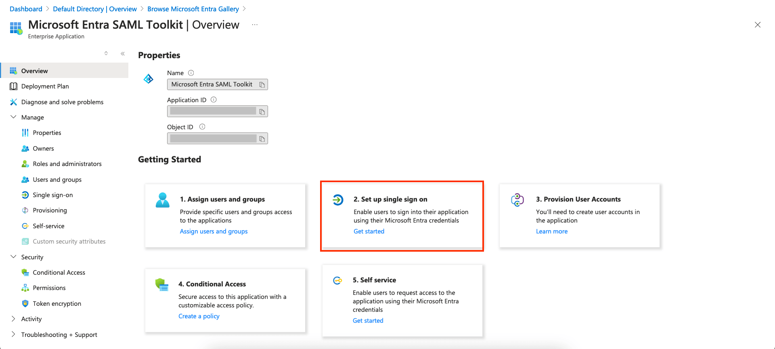Copy the Application ID value
775x349 pixels.
pos(262,112)
